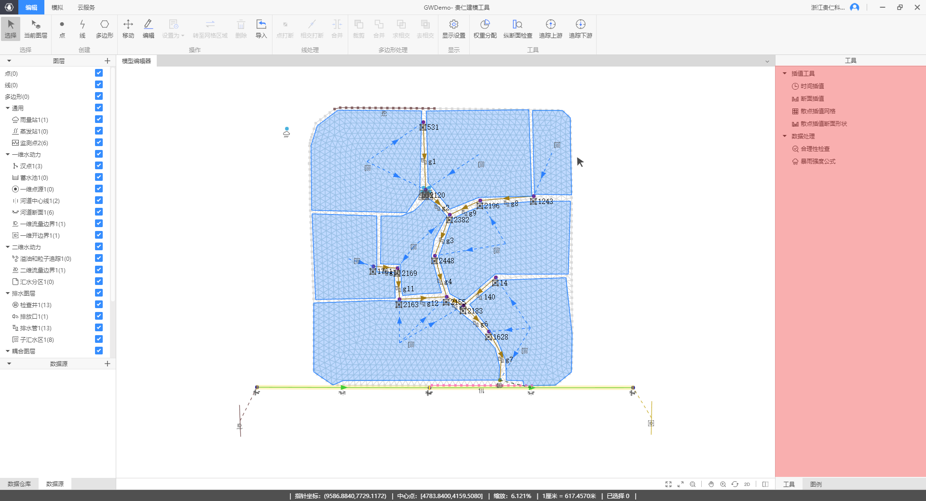
Task: Pick the 线 line creation tool
Action: click(x=82, y=29)
